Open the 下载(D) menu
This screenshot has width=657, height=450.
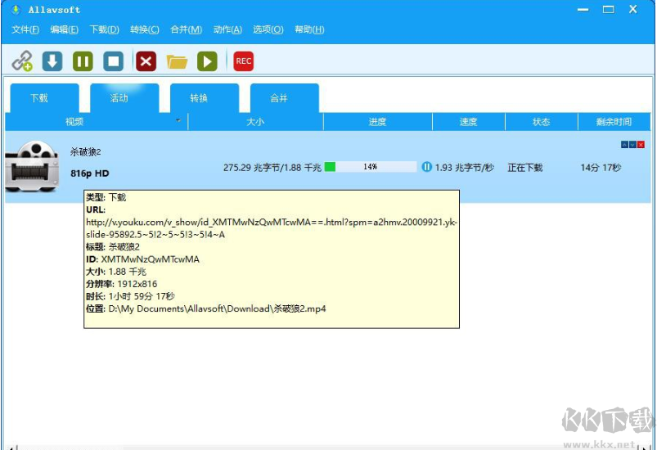point(105,29)
